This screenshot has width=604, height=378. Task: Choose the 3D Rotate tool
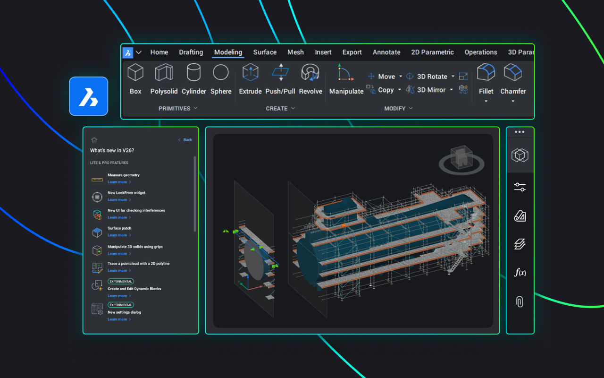pos(427,76)
